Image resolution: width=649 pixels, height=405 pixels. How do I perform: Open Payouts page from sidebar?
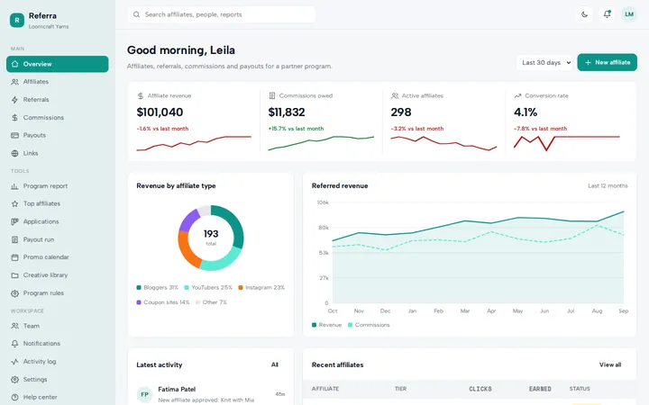57,136
